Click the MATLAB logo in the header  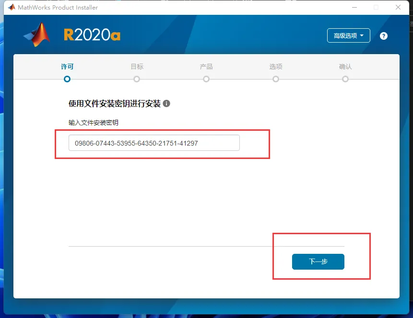(37, 34)
